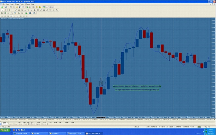The height and width of the screenshot is (135, 216).
Task: Launch MetaEditor from the toolbar
Action: pyautogui.click(x=37, y=7)
